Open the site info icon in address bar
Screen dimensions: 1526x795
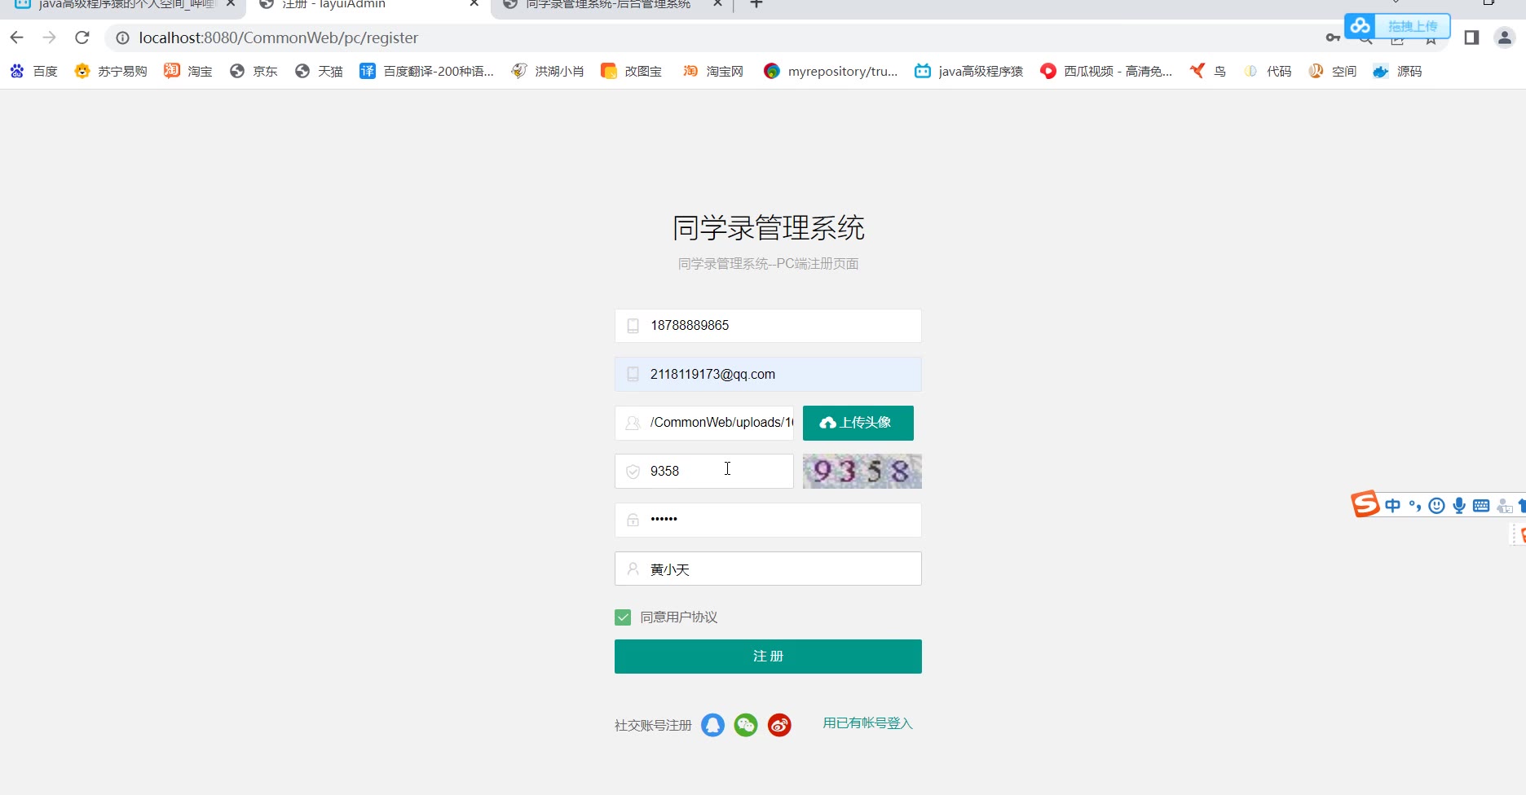[x=122, y=37]
